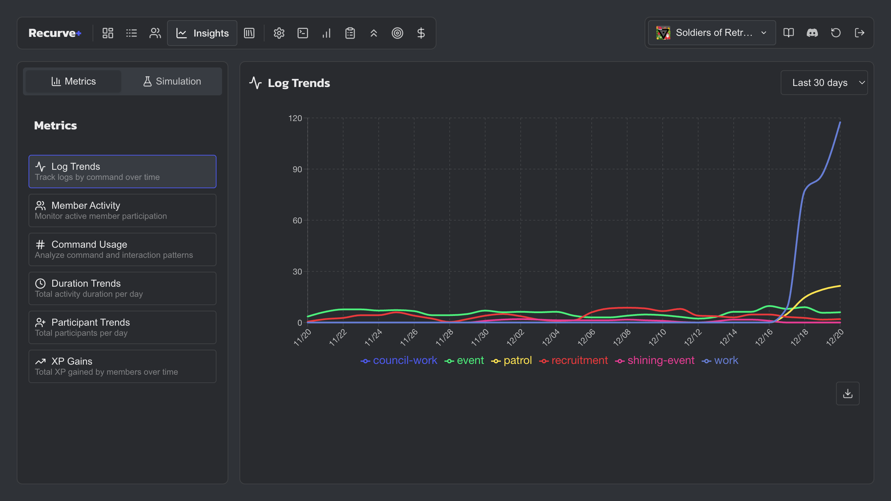Select the Member Activity metric

coord(122,210)
